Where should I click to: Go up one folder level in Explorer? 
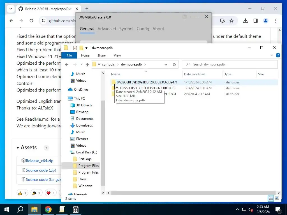pyautogui.click(x=87, y=64)
